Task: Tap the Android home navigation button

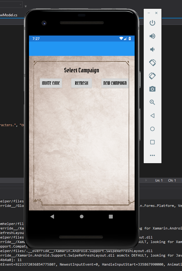Action: click(81, 216)
